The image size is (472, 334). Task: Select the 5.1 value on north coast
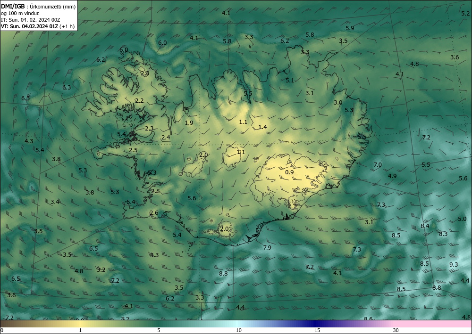tap(290, 81)
